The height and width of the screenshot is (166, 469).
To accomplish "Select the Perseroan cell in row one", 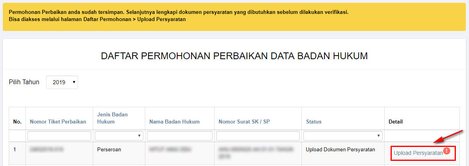I will click(110, 150).
